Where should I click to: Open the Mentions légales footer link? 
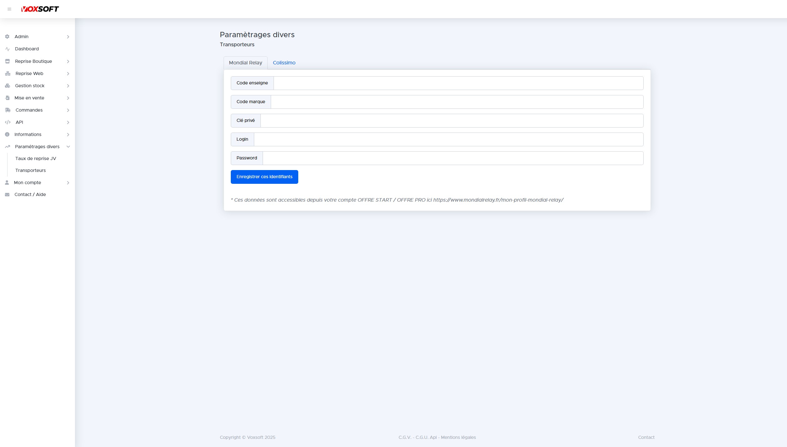click(x=458, y=437)
